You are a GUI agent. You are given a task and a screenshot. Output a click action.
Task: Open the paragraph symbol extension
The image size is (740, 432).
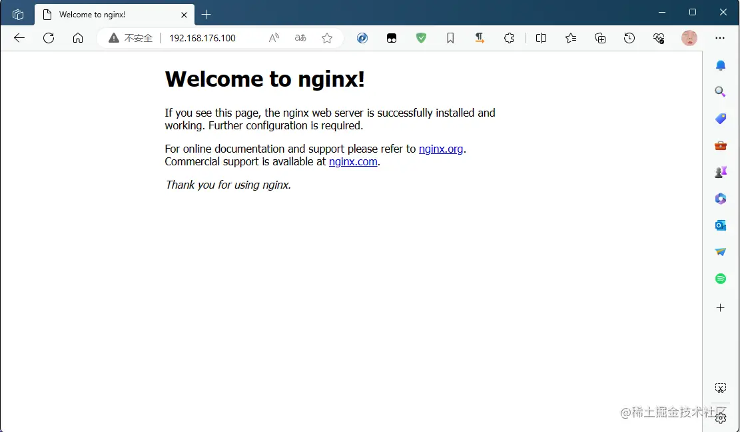[x=480, y=38]
